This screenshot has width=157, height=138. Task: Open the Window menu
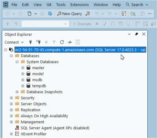tap(101, 5)
